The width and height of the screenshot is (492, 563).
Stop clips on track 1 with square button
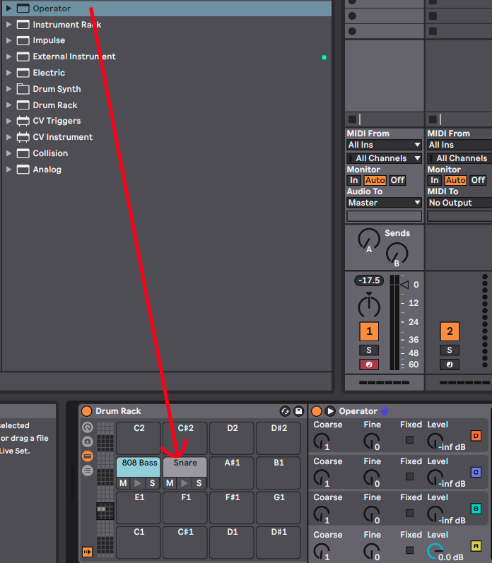(x=352, y=119)
